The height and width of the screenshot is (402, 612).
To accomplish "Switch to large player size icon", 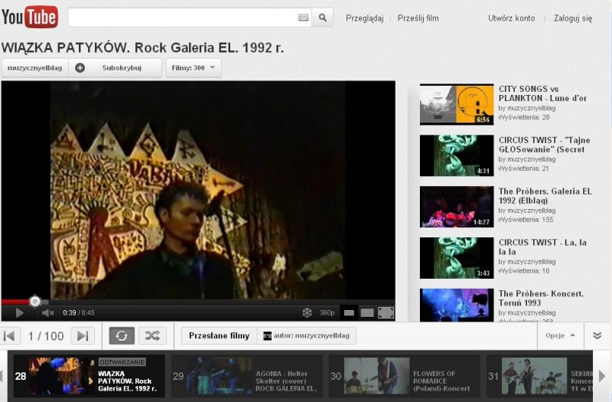I will (367, 313).
